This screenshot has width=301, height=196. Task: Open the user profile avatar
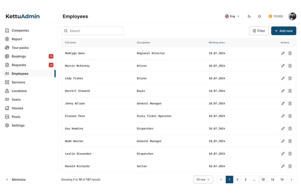point(292,16)
